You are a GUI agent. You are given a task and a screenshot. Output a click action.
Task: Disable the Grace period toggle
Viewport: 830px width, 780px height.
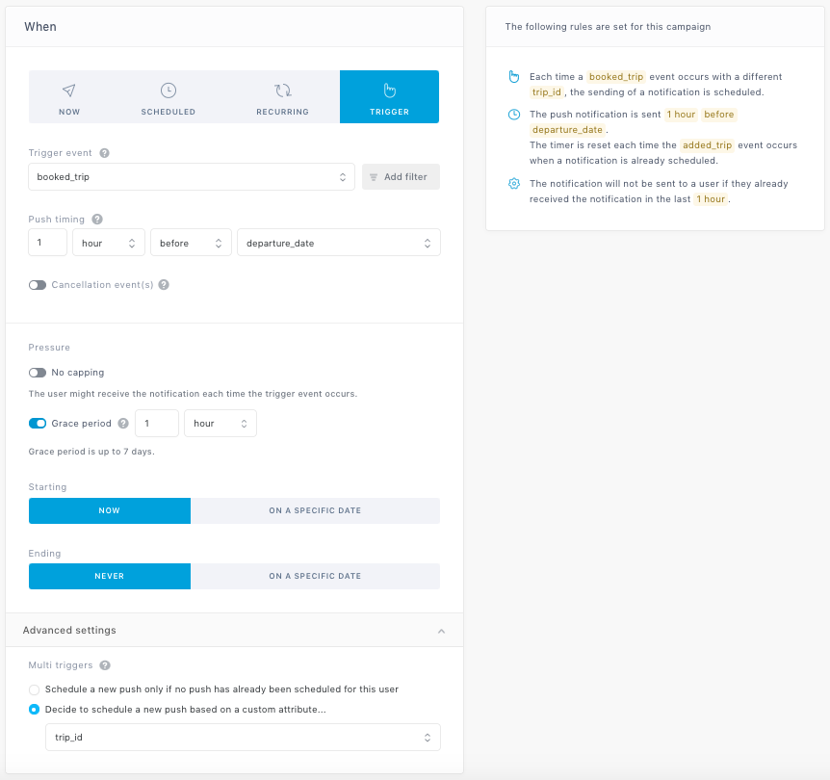point(38,424)
